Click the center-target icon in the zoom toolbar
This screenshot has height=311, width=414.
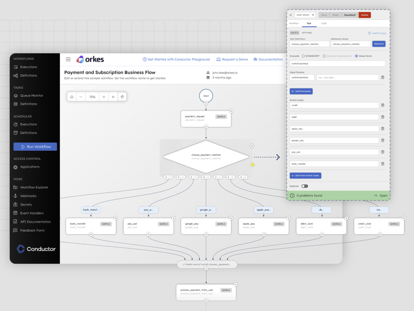(x=113, y=97)
